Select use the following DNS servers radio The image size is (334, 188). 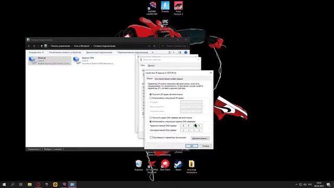(x=151, y=122)
